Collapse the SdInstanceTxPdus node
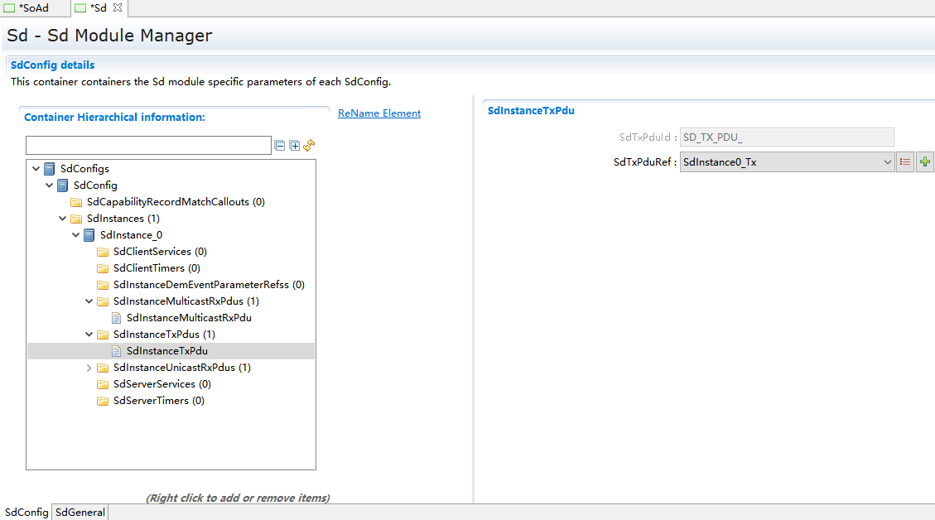This screenshot has width=935, height=520. pos(89,335)
